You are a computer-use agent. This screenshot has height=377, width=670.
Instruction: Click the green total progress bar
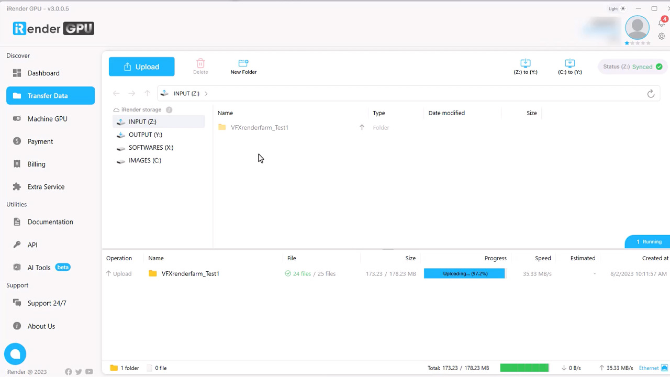[x=524, y=368]
